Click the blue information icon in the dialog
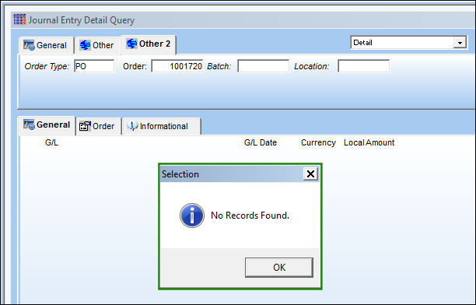 (192, 216)
